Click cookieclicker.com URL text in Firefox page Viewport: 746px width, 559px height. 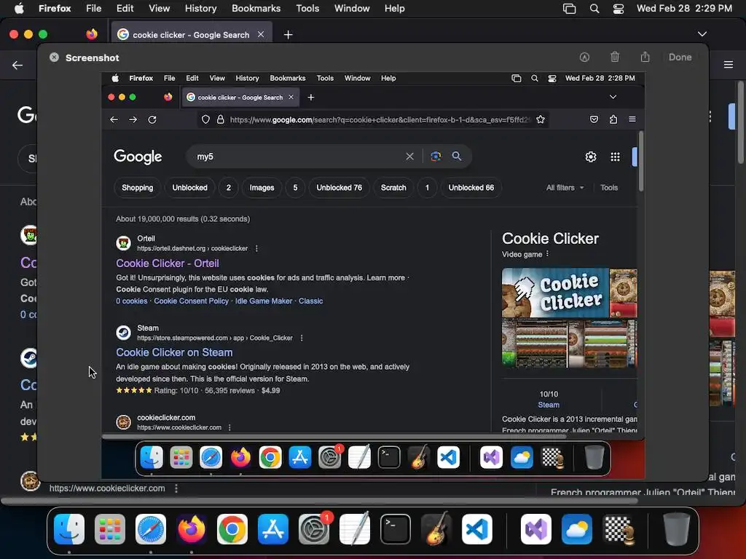[x=107, y=488]
